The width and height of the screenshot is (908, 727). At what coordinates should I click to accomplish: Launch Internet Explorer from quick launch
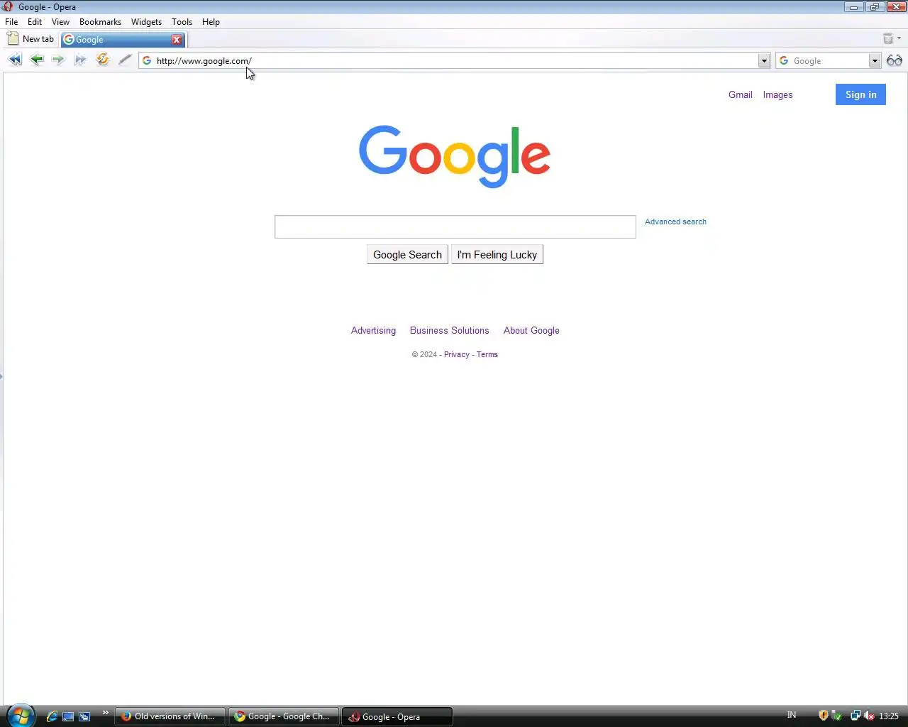52,716
